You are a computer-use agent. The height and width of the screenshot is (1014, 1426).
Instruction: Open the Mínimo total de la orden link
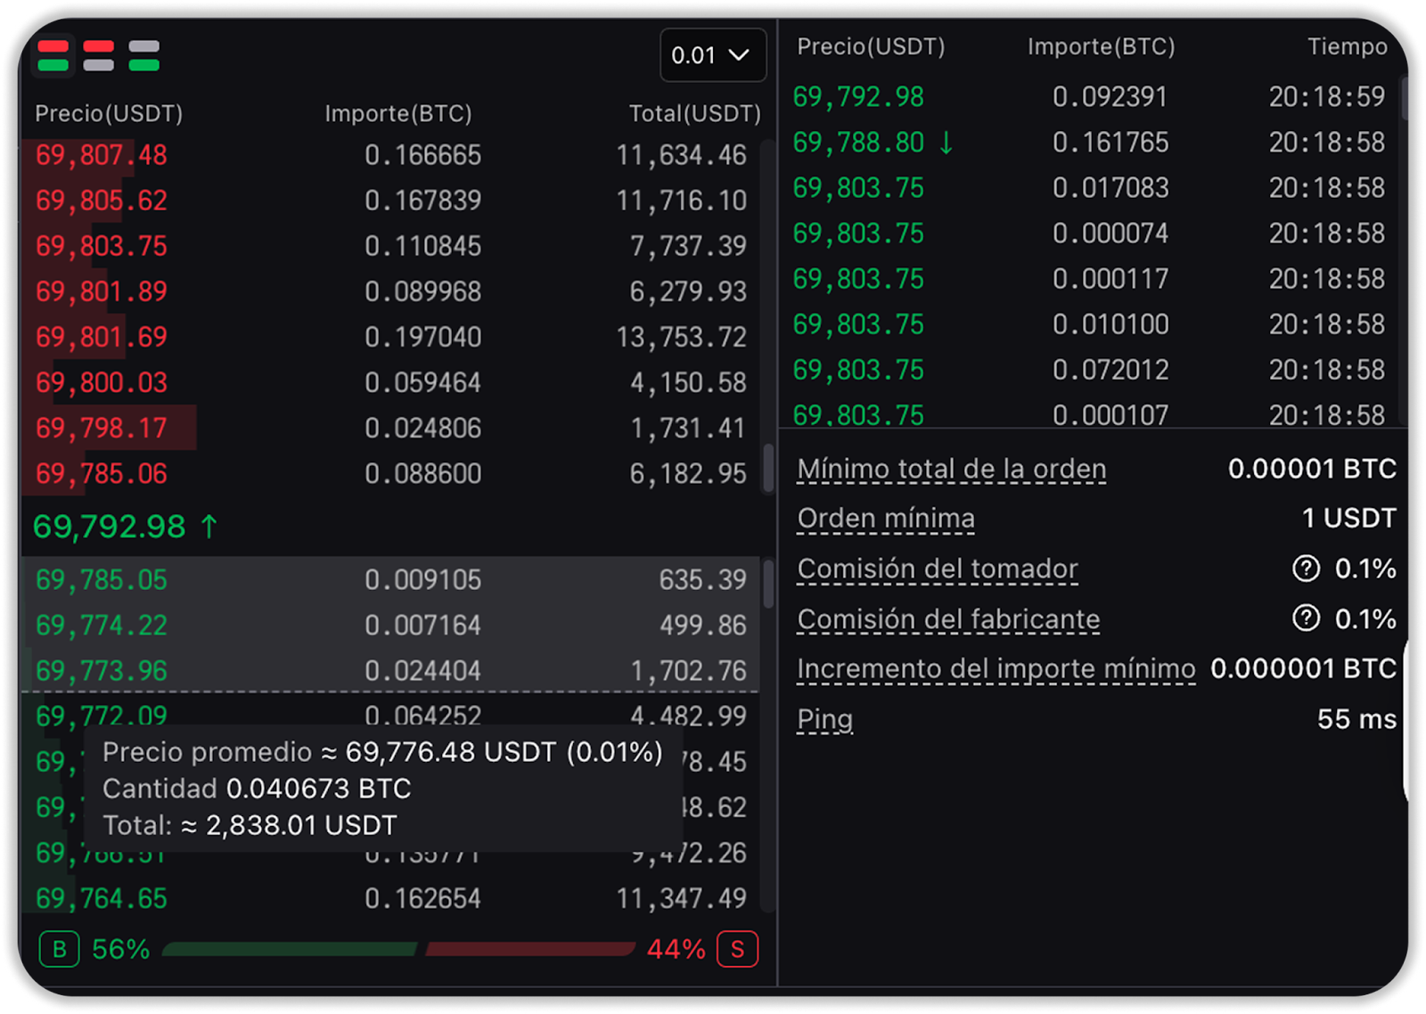click(951, 469)
